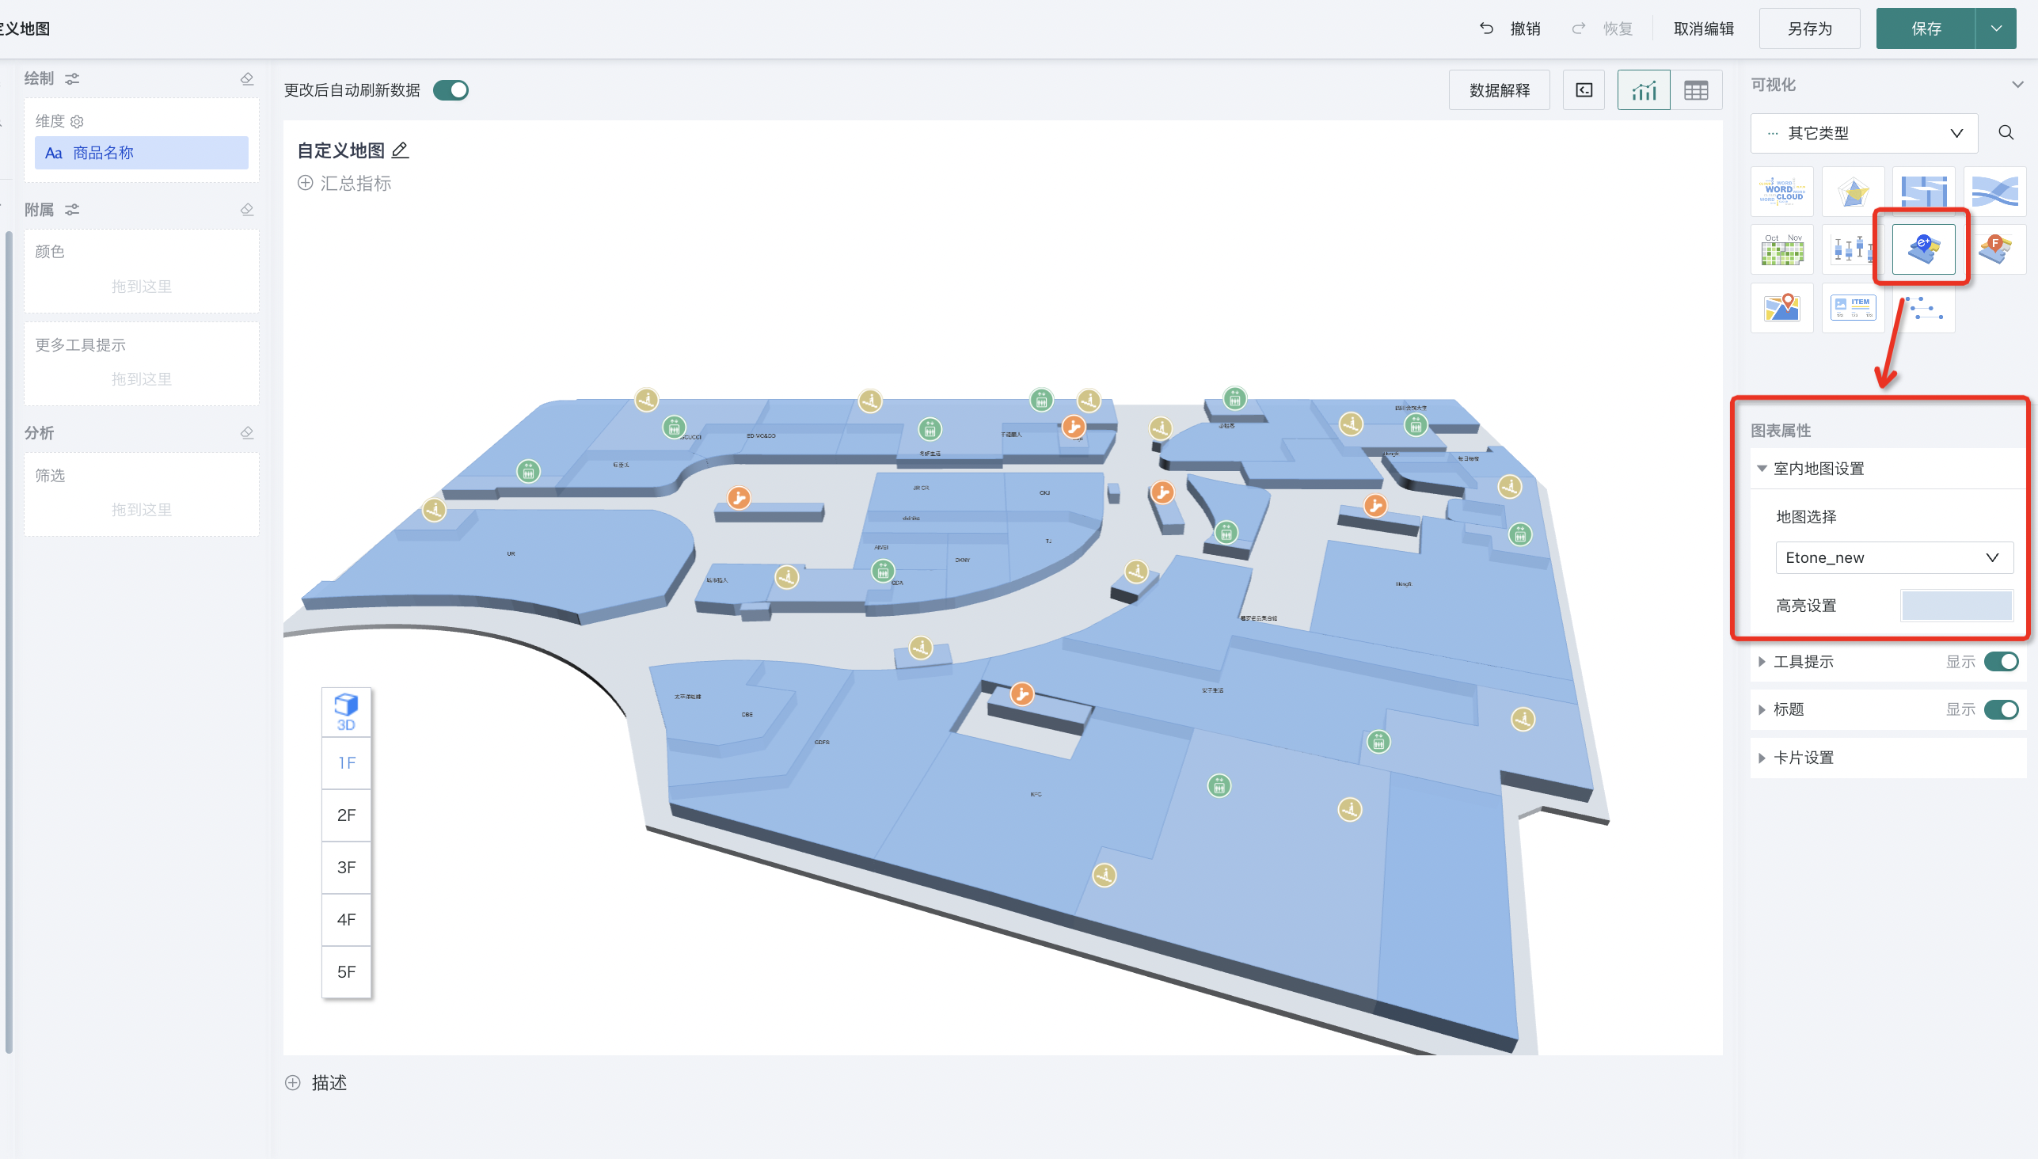Viewport: 2038px width, 1159px height.
Task: Choose the calendar heatmap chart icon
Action: coord(1781,250)
